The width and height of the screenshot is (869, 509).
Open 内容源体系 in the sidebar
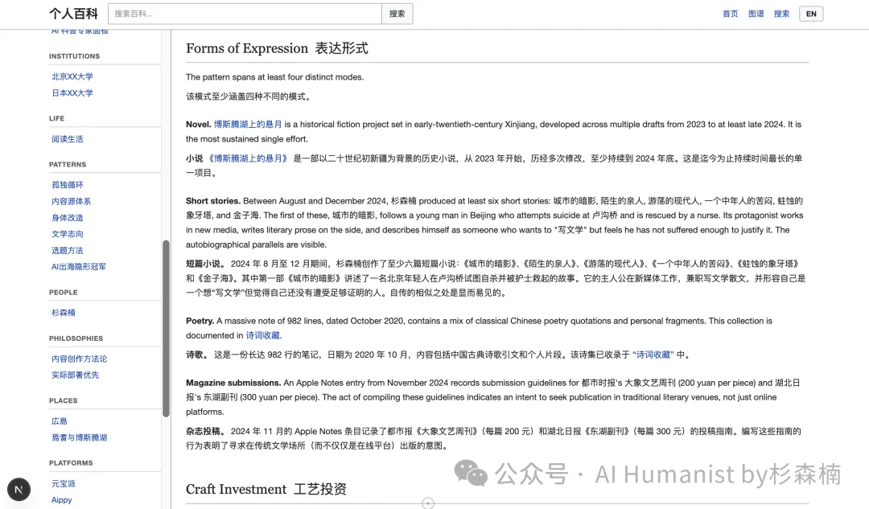coord(71,200)
